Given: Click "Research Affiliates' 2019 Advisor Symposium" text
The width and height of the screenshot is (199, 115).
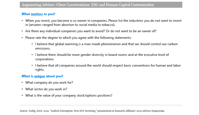Looking at the screenshot, I should 136,110.
